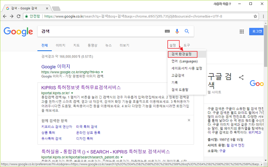Go forward in browser history
The image size is (268, 167).
click(x=12, y=16)
